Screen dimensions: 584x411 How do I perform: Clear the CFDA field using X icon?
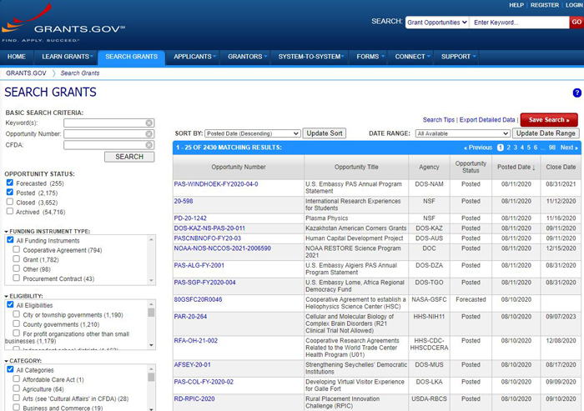click(x=149, y=145)
